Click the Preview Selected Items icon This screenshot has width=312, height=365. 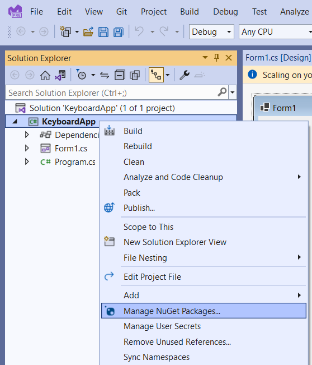tap(200, 75)
